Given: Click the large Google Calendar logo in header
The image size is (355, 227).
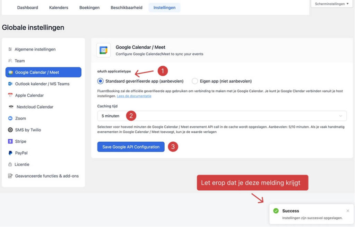Looking at the screenshot, I should (x=103, y=50).
